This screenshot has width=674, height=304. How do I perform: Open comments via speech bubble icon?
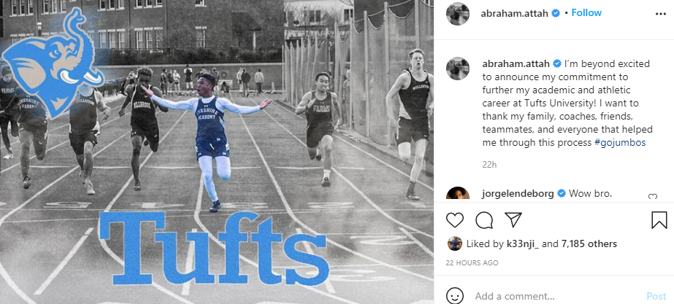click(484, 220)
